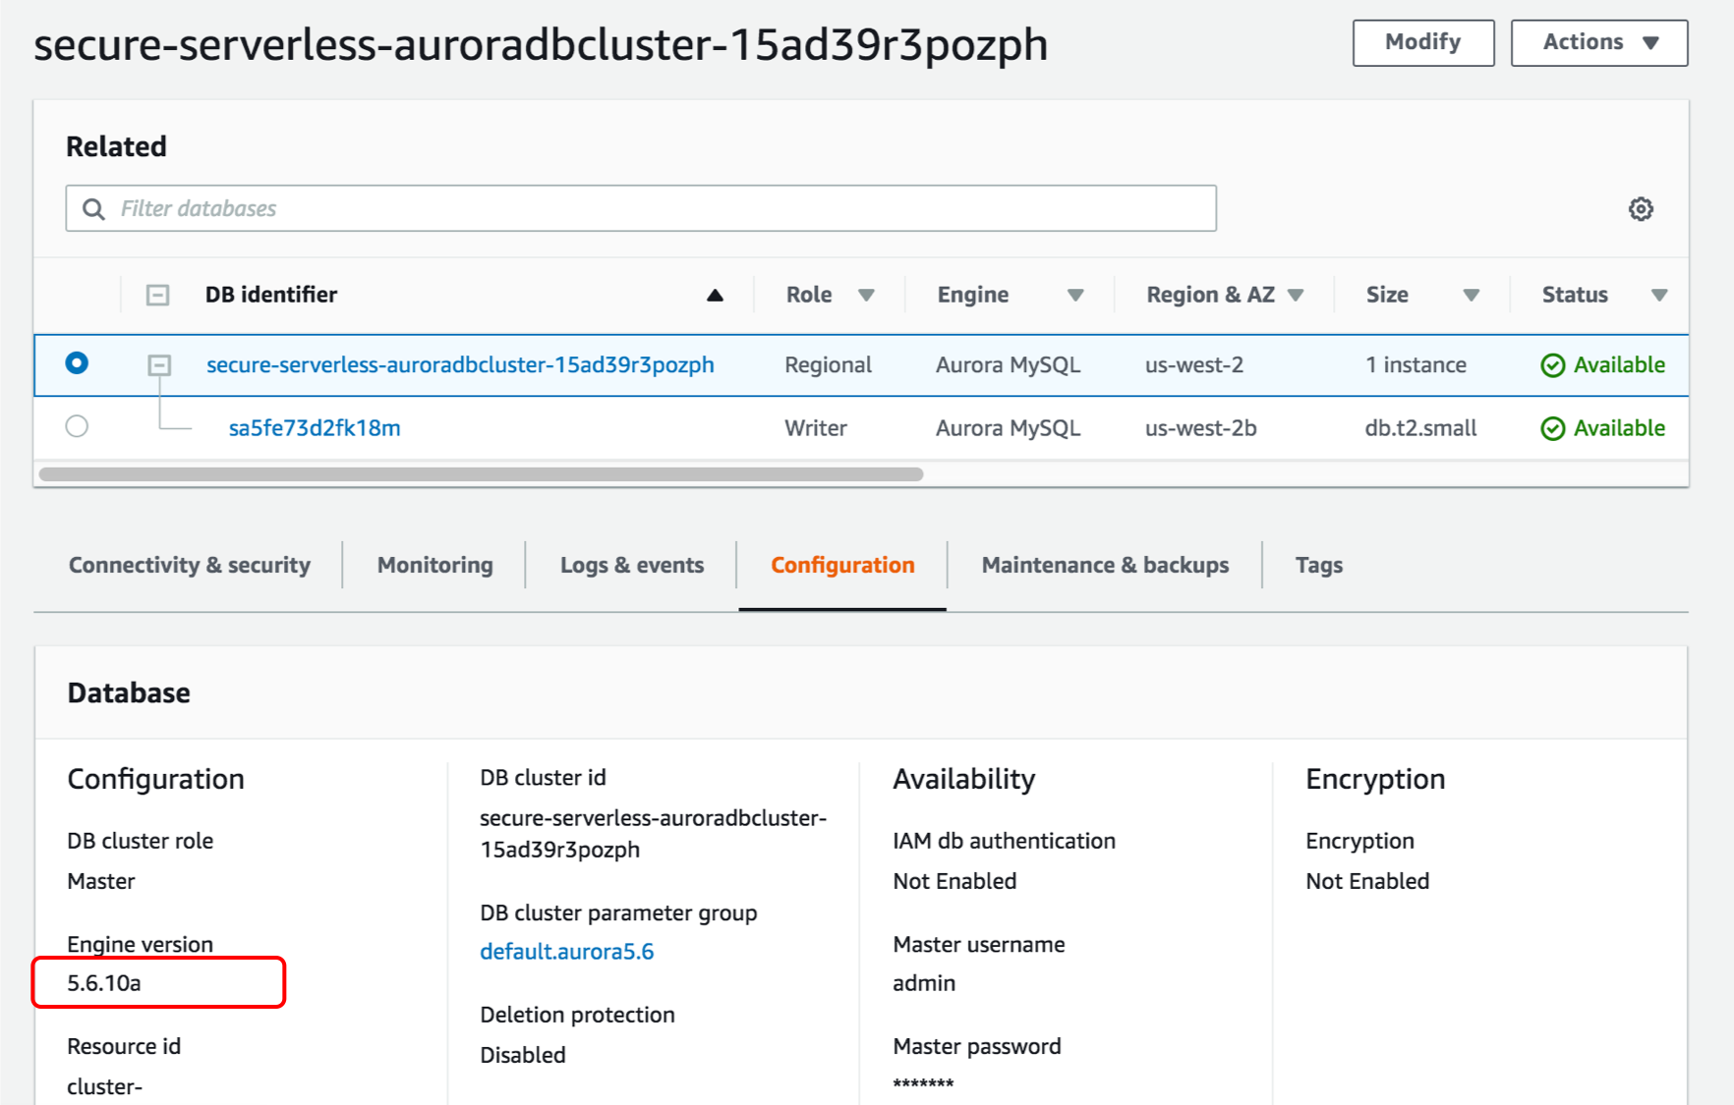Click the Available status check icon for cluster
1734x1105 pixels.
[1553, 365]
